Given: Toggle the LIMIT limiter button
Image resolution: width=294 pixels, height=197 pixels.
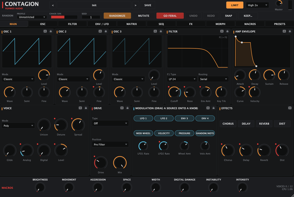Looking at the screenshot, I should (x=235, y=5).
